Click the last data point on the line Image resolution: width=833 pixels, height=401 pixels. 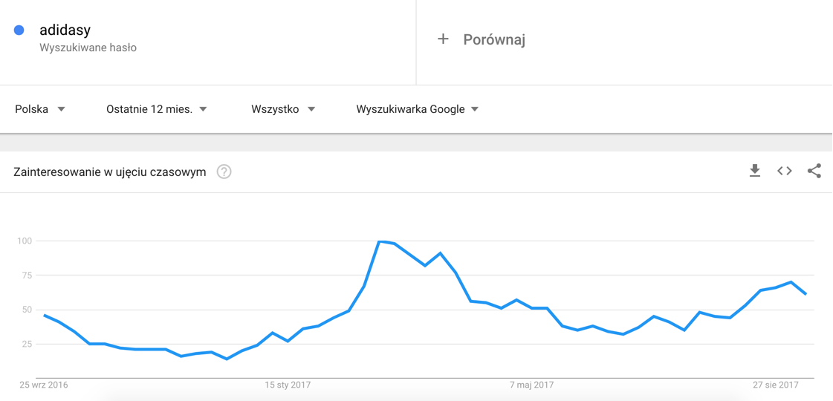[806, 294]
